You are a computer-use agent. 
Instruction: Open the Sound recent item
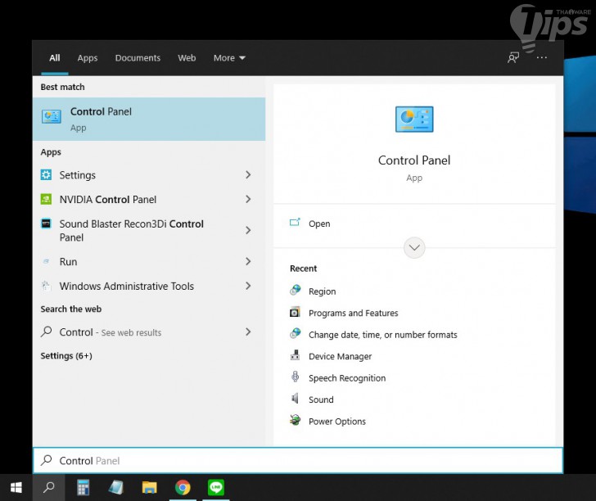(x=321, y=399)
